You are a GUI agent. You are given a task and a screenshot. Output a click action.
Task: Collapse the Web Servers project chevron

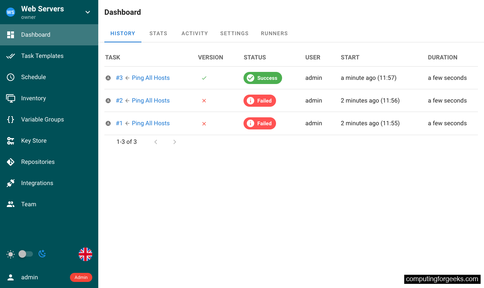click(87, 12)
